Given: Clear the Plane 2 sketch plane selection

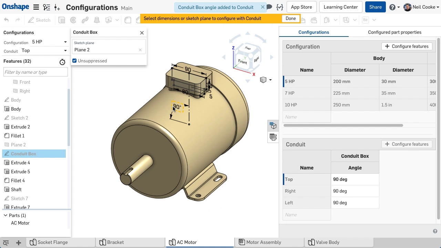Looking at the screenshot, I should (x=140, y=50).
